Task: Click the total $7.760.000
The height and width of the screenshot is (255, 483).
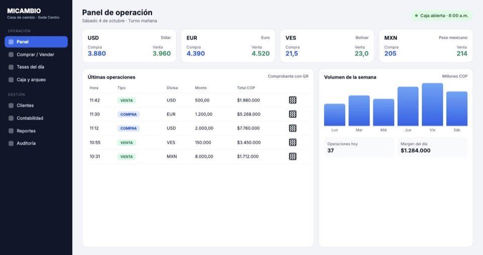Action: point(248,128)
